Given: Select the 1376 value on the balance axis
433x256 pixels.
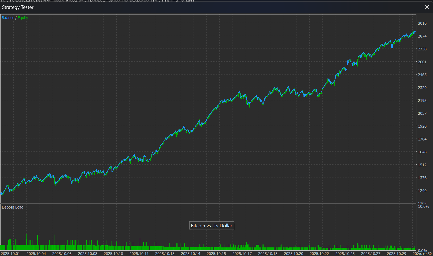Looking at the screenshot, I should tap(422, 178).
